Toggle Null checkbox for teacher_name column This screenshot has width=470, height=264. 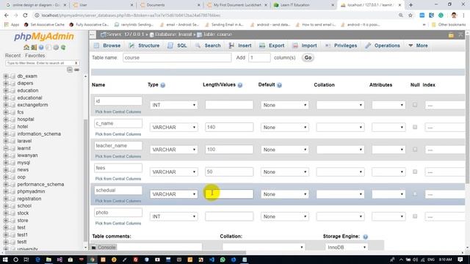point(415,150)
